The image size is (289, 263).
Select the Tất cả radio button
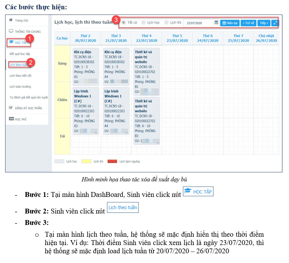coord(124,22)
